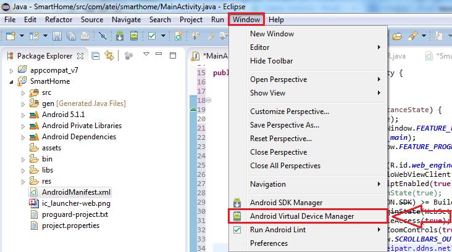Open the Editor submenu
The width and height of the screenshot is (452, 252).
coord(309,47)
